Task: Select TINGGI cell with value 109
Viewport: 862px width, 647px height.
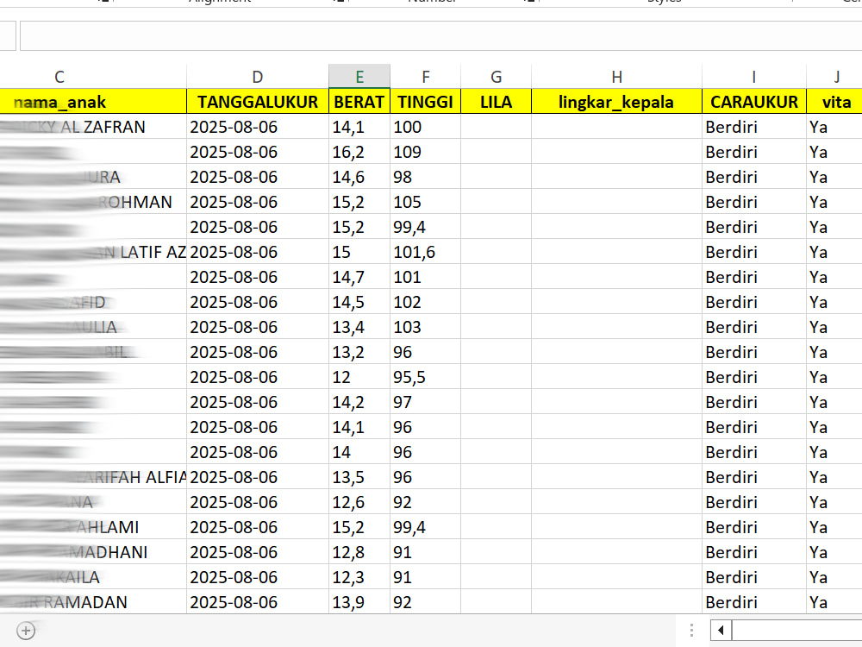Action: (x=426, y=152)
